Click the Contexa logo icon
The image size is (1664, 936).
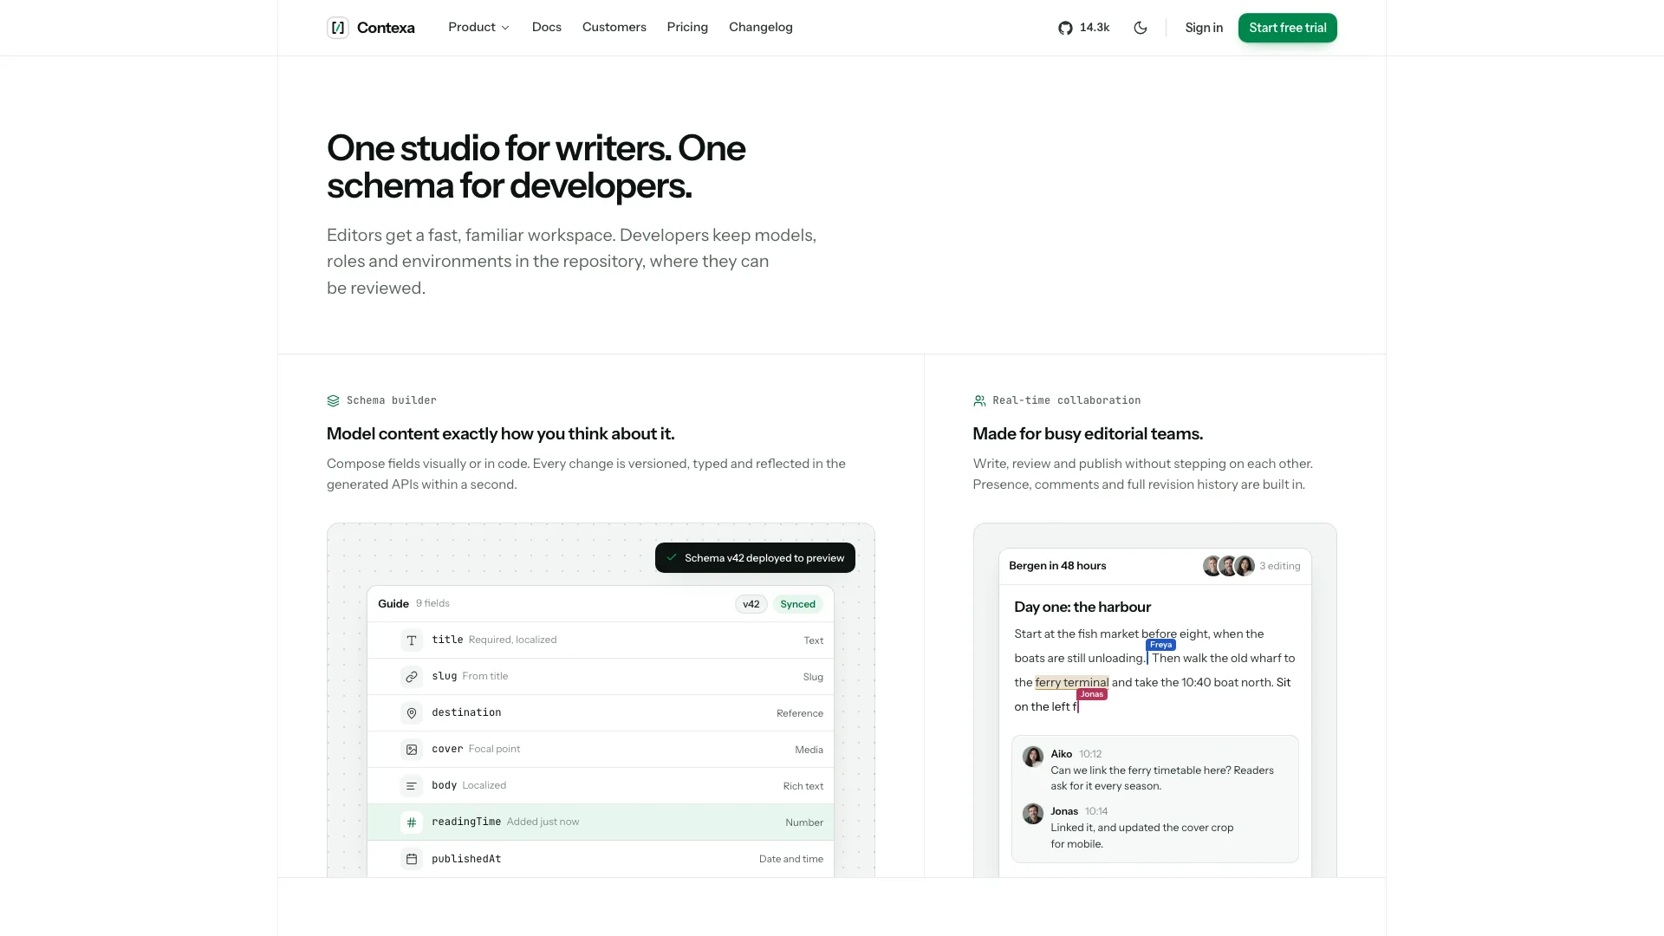click(x=338, y=28)
